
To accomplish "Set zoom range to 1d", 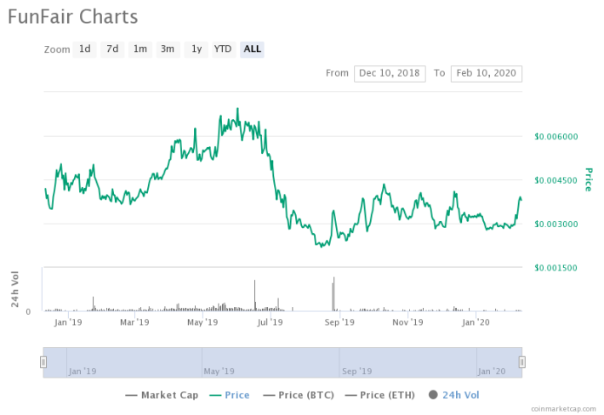I will point(84,49).
